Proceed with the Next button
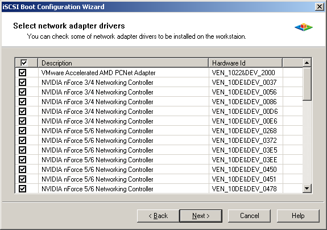This screenshot has width=327, height=230. pos(201,216)
